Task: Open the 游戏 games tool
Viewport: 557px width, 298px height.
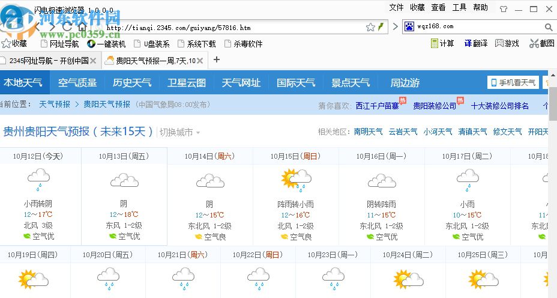Action: [507, 43]
